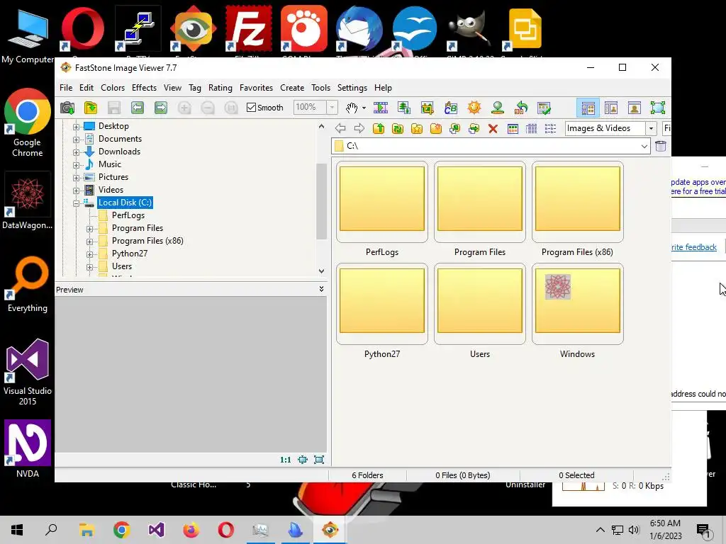Click the Next Image green arrow
Screen dimensions: 726x544
[161, 108]
